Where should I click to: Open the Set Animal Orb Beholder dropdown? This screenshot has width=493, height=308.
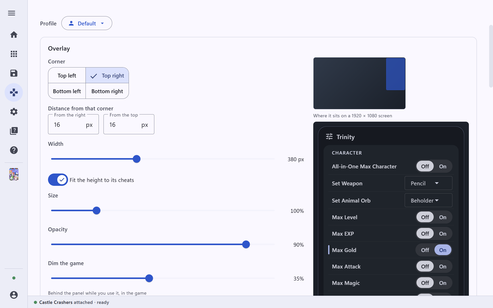click(x=428, y=200)
